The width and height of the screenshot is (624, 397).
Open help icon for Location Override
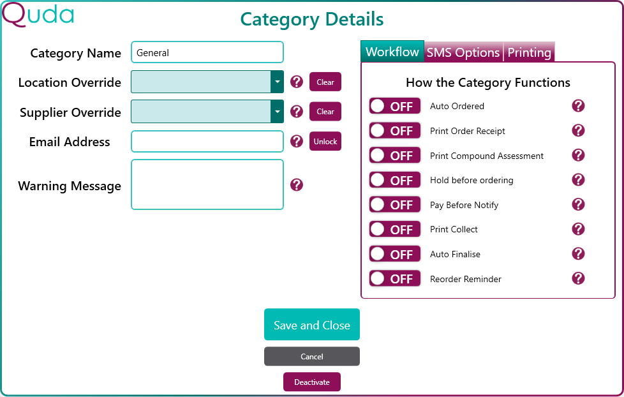pos(297,82)
